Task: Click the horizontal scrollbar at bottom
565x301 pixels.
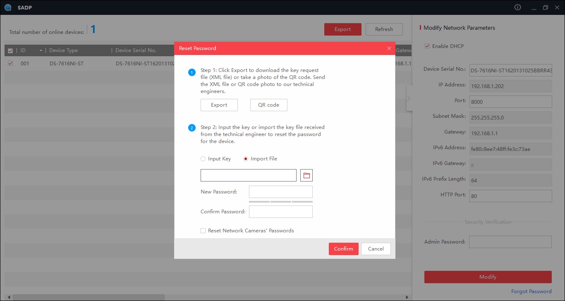Action: [89, 297]
